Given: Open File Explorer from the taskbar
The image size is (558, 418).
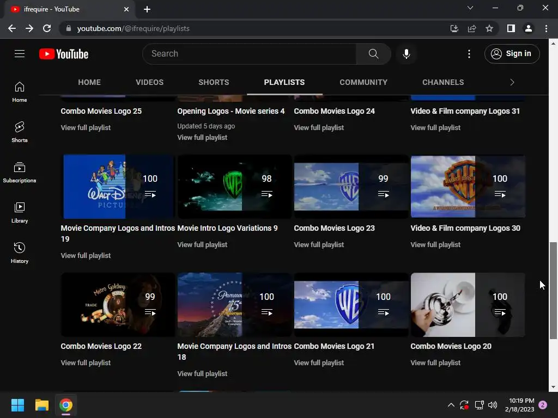Looking at the screenshot, I should click(x=41, y=405).
